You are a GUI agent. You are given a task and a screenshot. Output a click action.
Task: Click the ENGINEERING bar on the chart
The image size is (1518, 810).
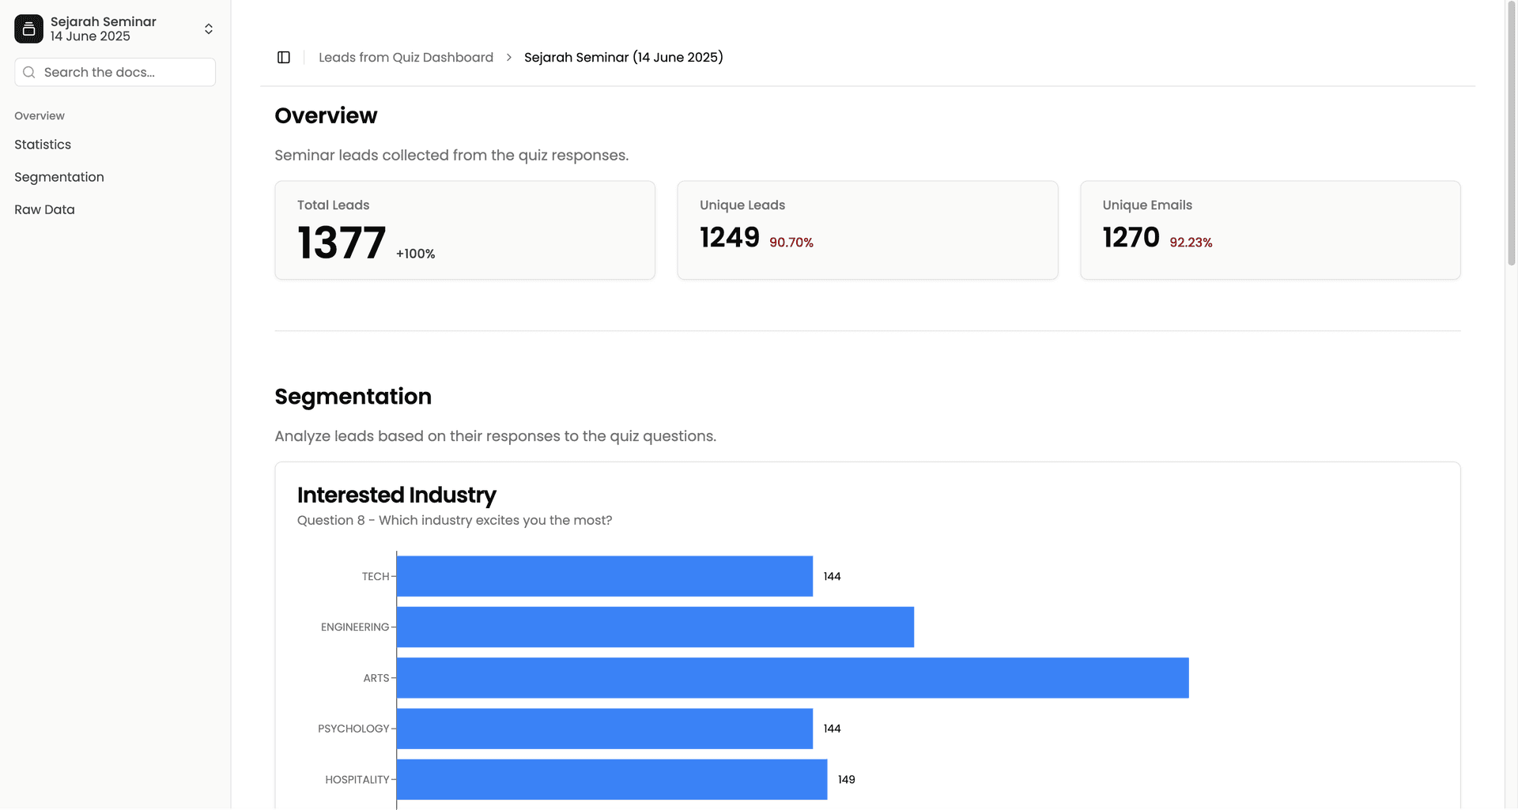click(655, 627)
